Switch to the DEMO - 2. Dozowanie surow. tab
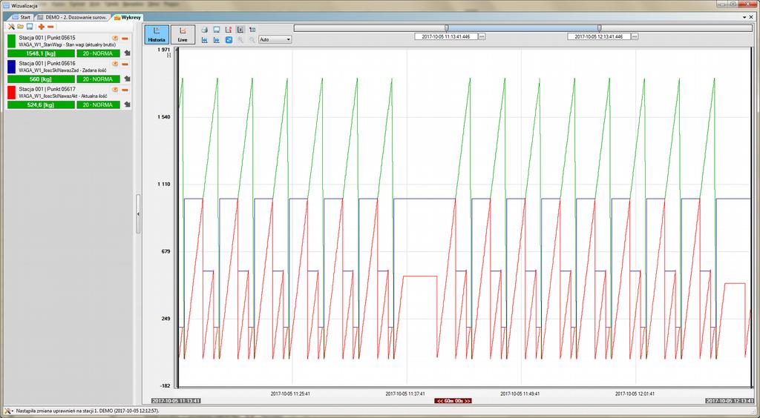760x418 pixels. pos(72,17)
